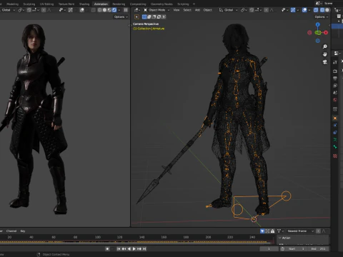The height and width of the screenshot is (257, 343).
Task: Select solid shading in left viewport
Action: point(104,10)
